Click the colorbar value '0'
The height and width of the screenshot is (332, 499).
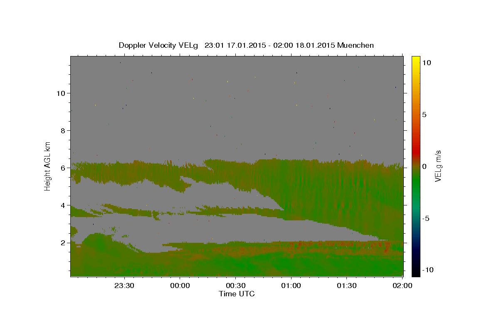coord(424,166)
